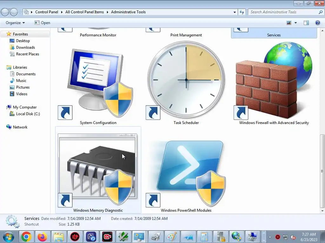Open the Music library
This screenshot has width=325, height=243.
(x=21, y=81)
